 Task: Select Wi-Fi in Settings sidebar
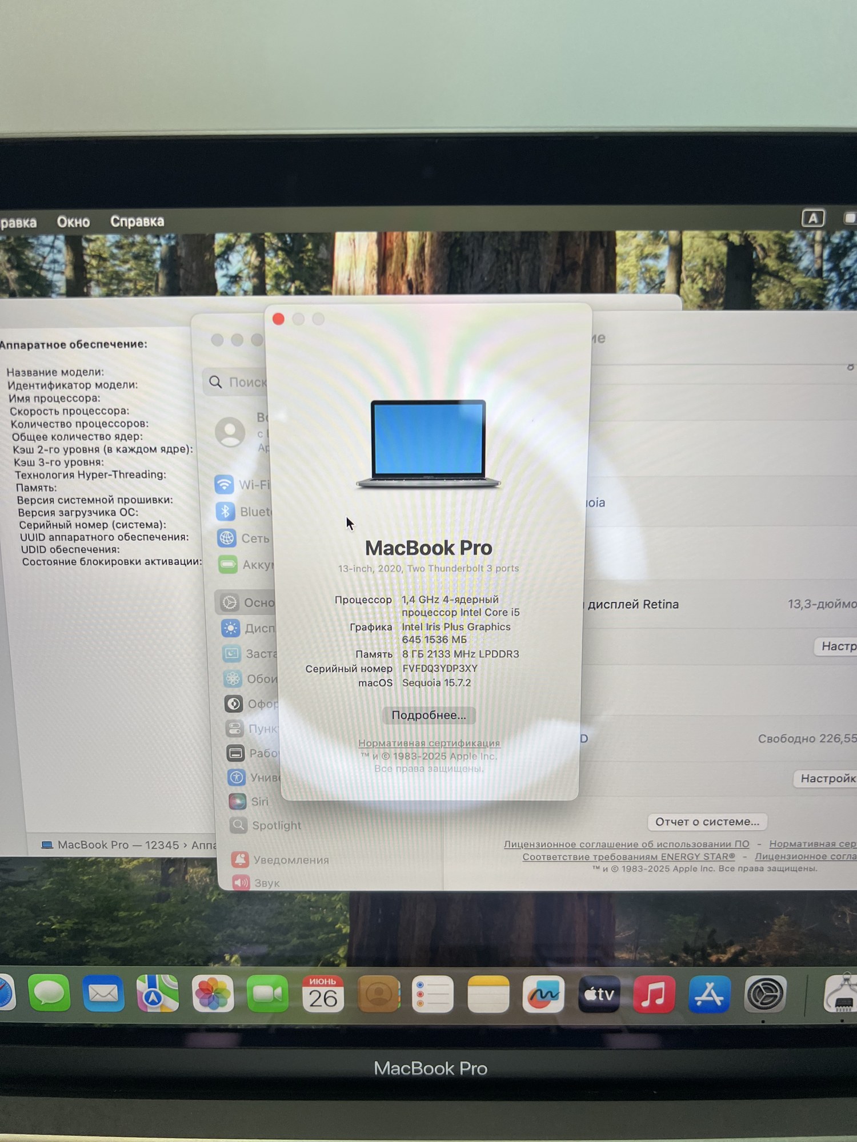(242, 485)
